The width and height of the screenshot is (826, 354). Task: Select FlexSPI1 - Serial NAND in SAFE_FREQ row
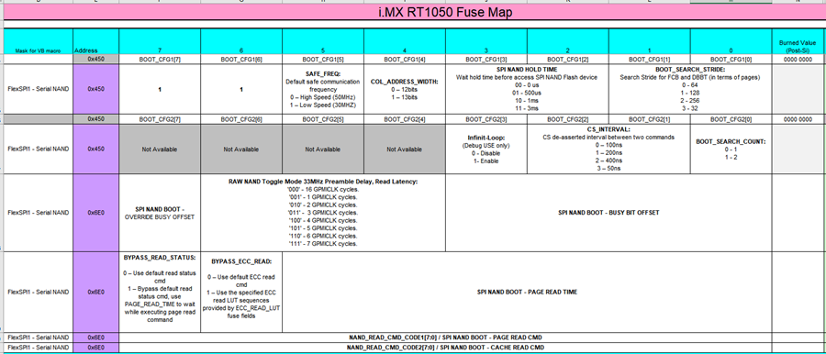[x=39, y=89]
